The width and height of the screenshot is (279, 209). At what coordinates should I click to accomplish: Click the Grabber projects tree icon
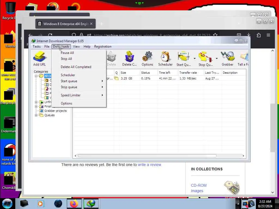tap(41, 111)
